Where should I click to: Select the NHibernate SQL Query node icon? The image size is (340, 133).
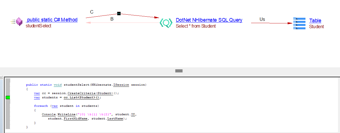(166, 23)
